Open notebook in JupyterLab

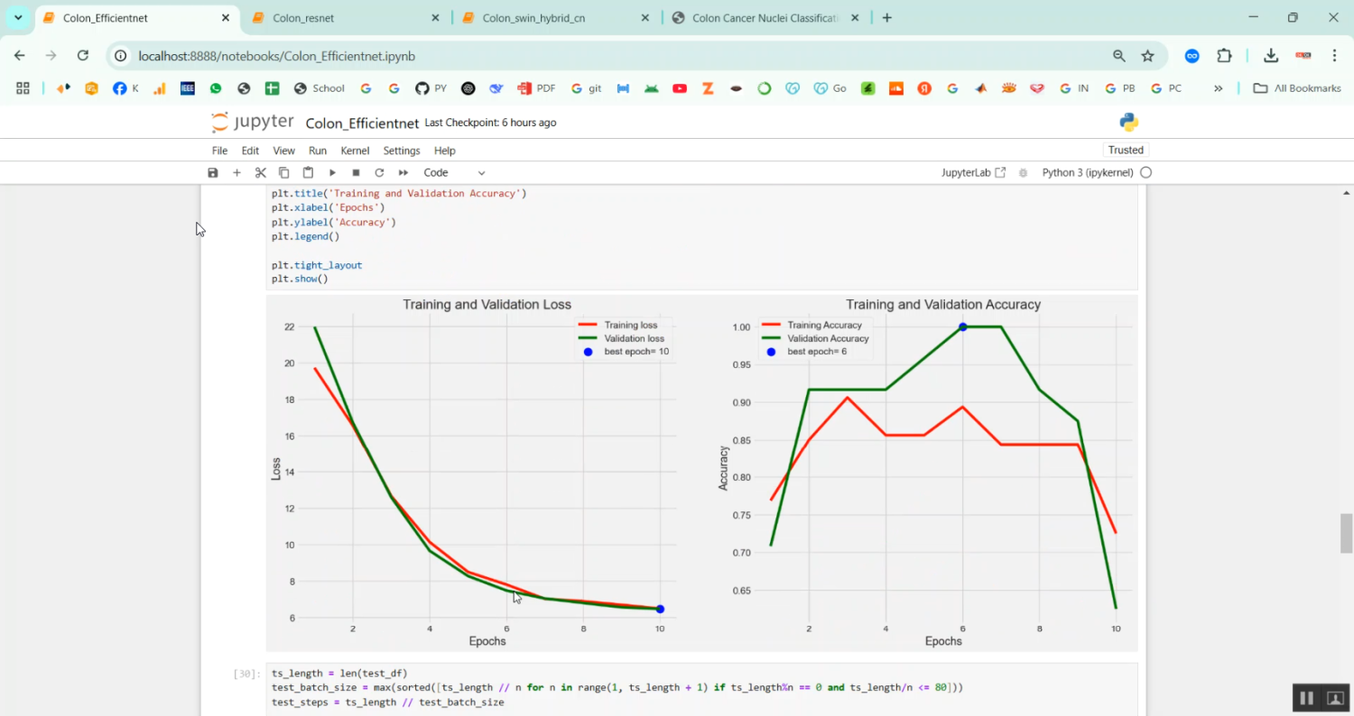972,172
